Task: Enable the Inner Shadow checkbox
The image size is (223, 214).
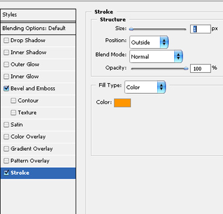Action: [x=6, y=52]
